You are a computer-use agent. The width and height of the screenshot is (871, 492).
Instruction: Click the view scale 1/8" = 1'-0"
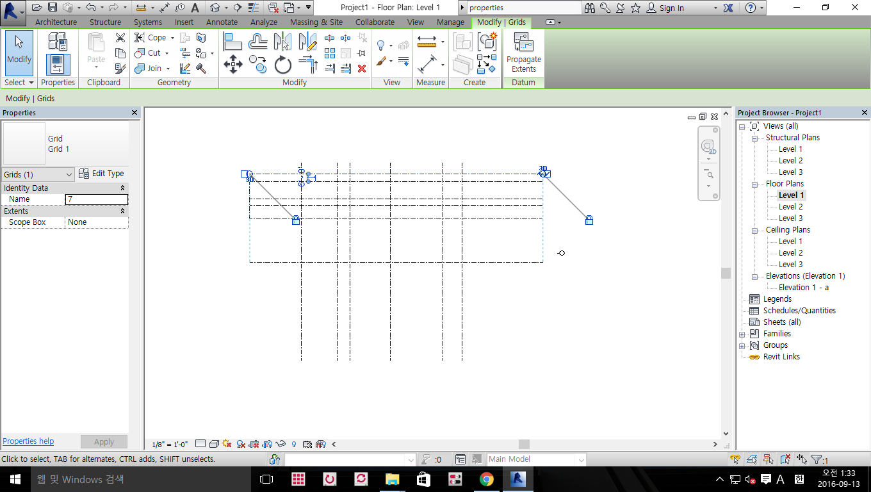pos(170,444)
